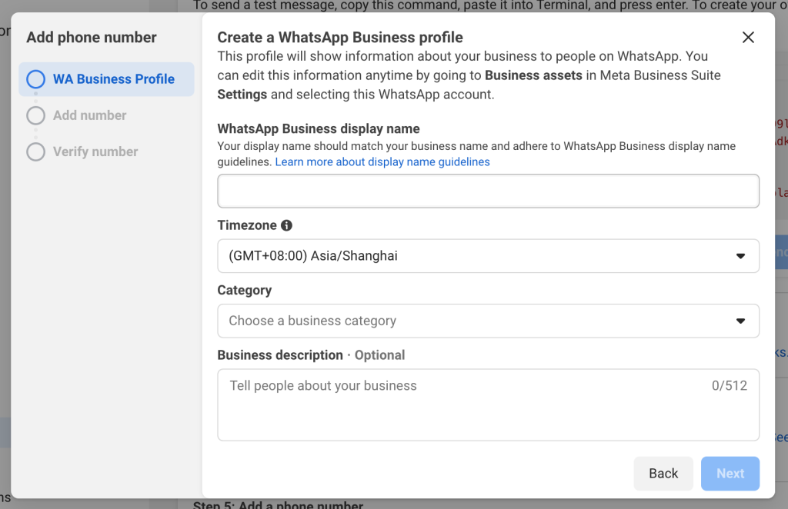Close the Create WhatsApp Business profile dialog
Image resolution: width=788 pixels, height=509 pixels.
[748, 38]
